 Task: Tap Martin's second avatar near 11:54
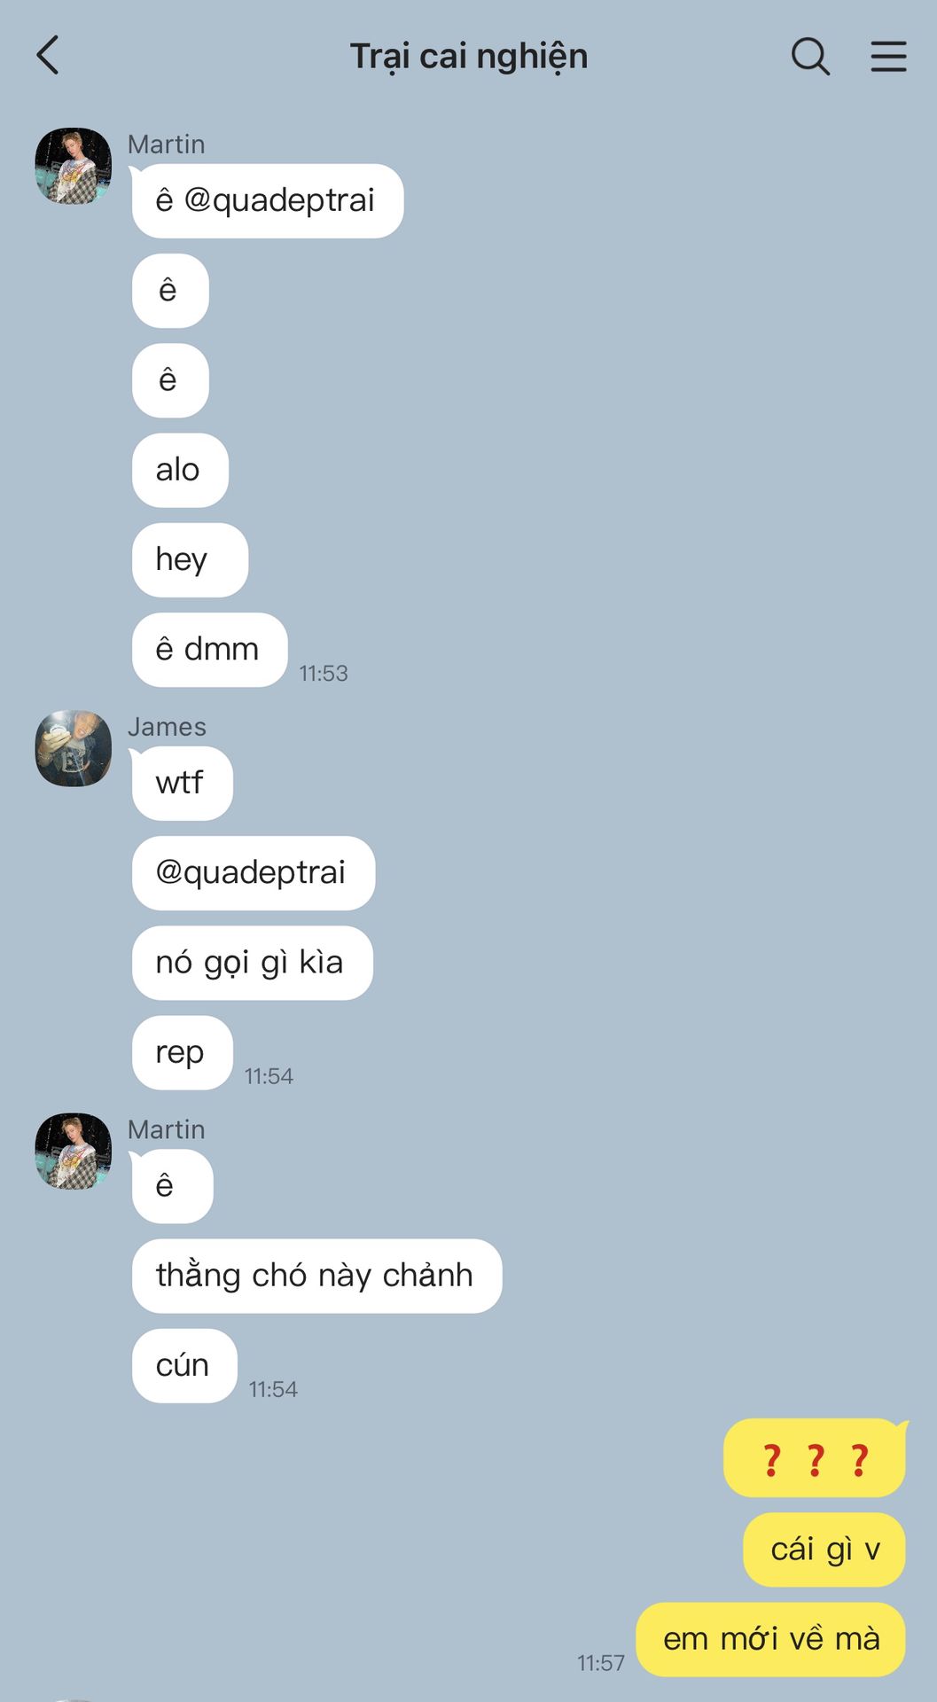(74, 1151)
